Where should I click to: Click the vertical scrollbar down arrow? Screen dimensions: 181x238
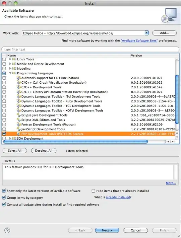(x=177, y=137)
